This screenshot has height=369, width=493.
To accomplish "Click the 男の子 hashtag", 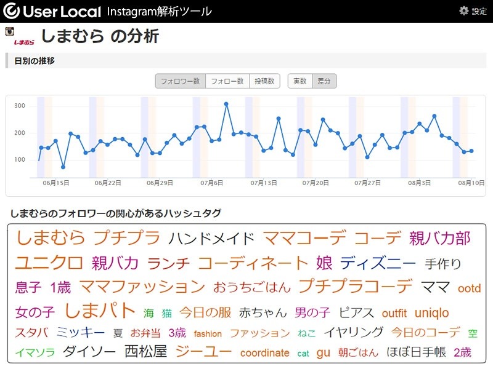I will tap(312, 312).
